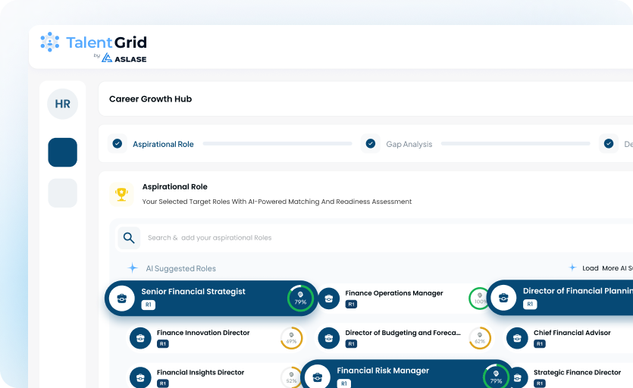This screenshot has width=633, height=388.
Task: Click the AI Suggested Roles label
Action: (x=181, y=268)
